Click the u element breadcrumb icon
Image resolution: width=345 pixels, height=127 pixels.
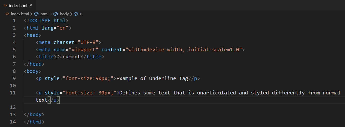click(76, 14)
